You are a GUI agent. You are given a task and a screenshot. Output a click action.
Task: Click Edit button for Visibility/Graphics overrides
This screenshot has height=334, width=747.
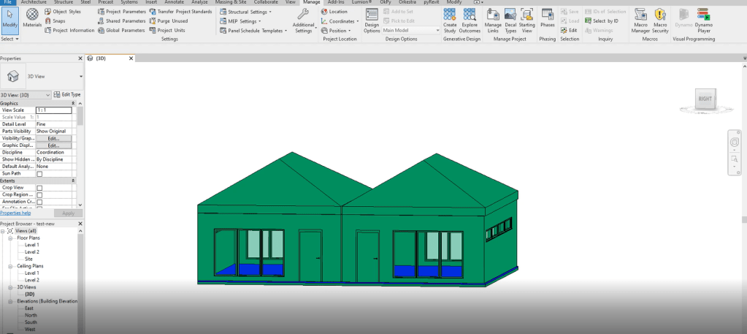(x=53, y=138)
